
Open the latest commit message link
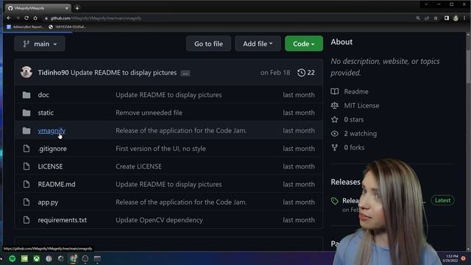point(124,73)
